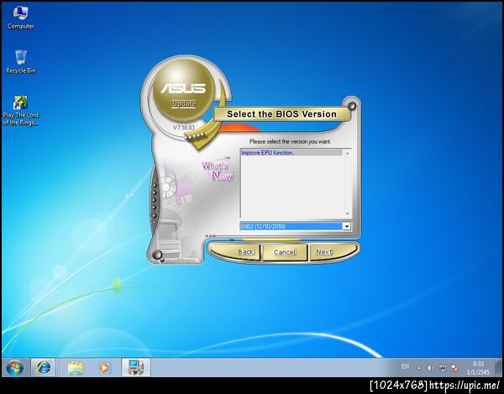Click the round knob at dialog bottom-left
504x394 pixels.
pos(158,255)
